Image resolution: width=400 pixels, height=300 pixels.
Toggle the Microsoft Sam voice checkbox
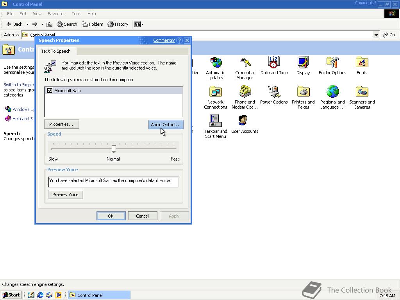pyautogui.click(x=50, y=90)
